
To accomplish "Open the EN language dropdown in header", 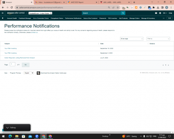I will point(165,13).
